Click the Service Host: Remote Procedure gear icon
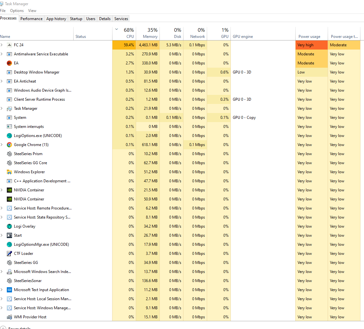 9,208
